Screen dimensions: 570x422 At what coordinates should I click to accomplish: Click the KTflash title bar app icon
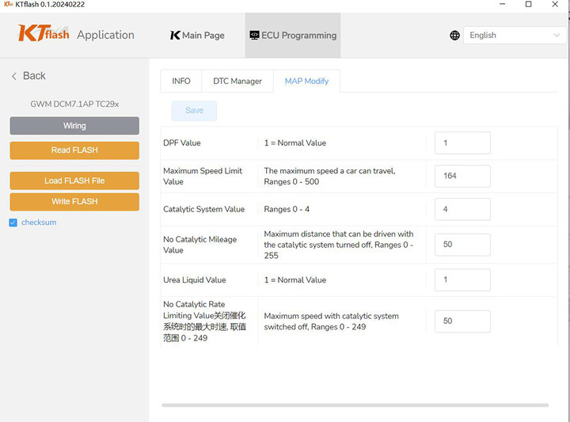click(x=8, y=5)
